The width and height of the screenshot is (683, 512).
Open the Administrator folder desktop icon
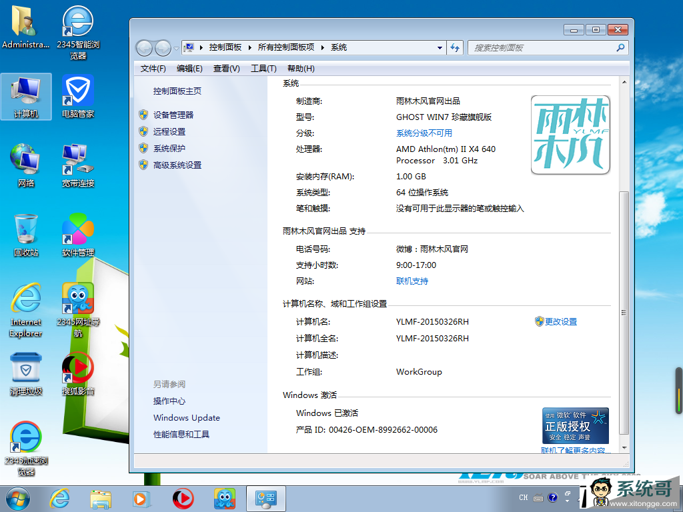pos(26,27)
